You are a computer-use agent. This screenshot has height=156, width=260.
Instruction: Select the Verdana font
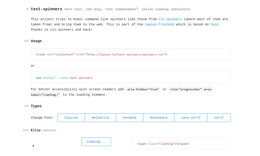click(129, 118)
